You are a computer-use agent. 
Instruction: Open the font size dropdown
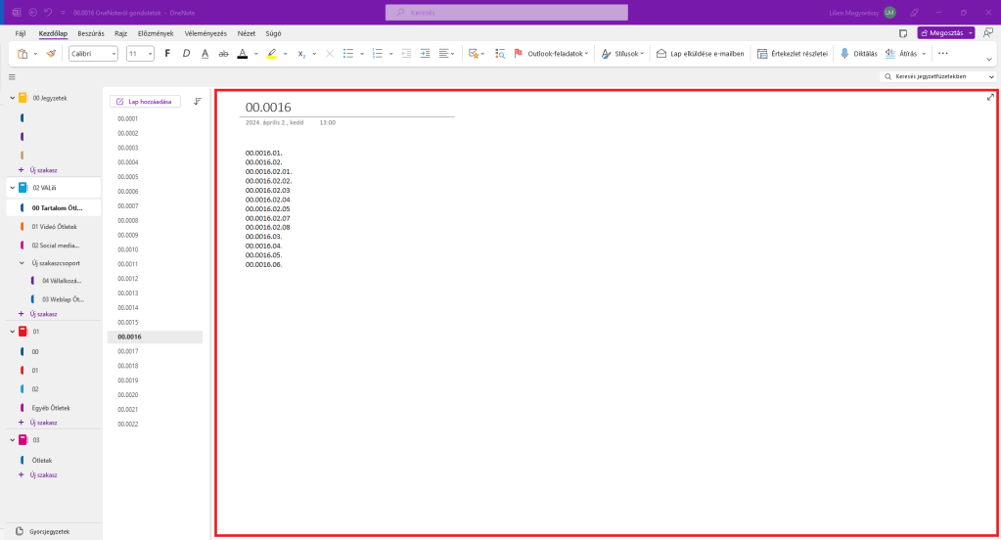tap(140, 54)
